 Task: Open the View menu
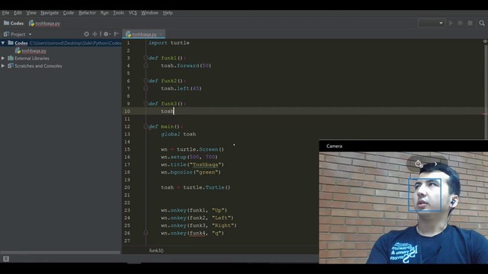(31, 13)
